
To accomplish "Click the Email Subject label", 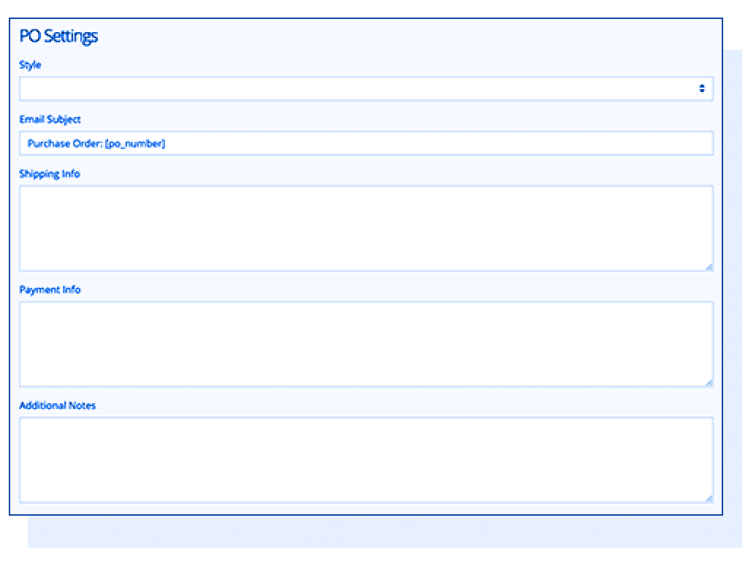I will click(50, 119).
